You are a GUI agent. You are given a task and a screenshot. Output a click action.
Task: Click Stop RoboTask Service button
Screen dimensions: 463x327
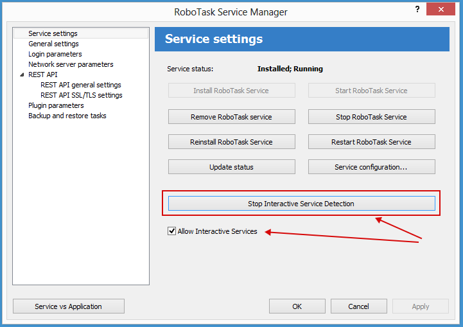click(371, 117)
